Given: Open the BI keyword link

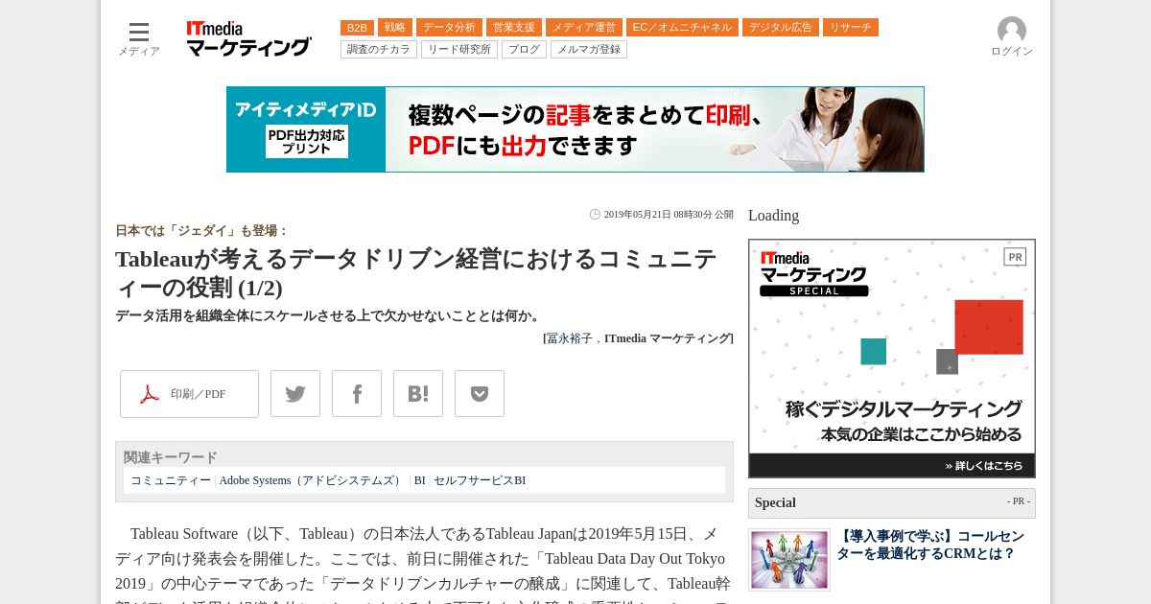Looking at the screenshot, I should pyautogui.click(x=420, y=480).
